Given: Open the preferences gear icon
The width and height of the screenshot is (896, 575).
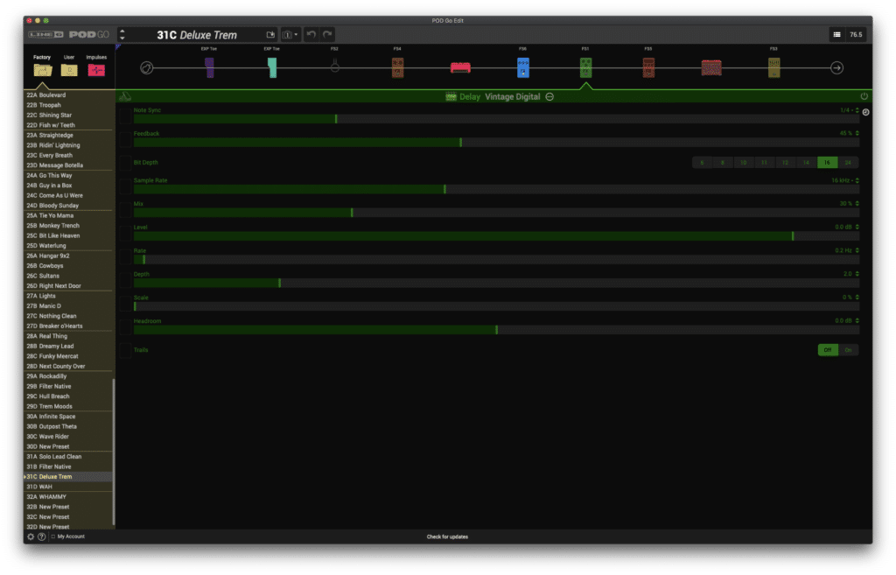Looking at the screenshot, I should tap(31, 536).
